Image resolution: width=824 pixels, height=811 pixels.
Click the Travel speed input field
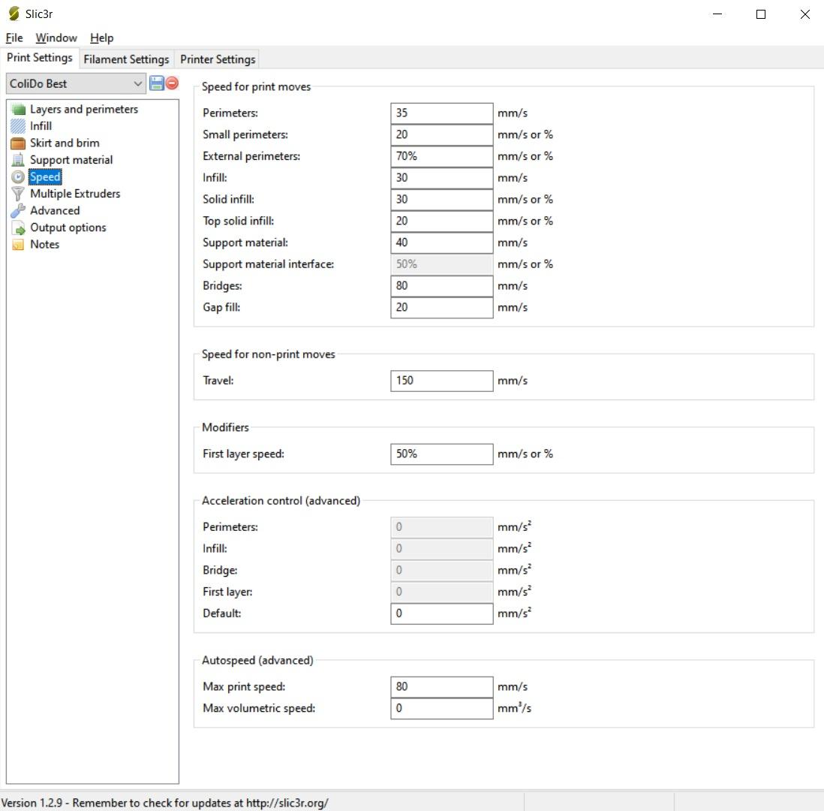coord(441,381)
